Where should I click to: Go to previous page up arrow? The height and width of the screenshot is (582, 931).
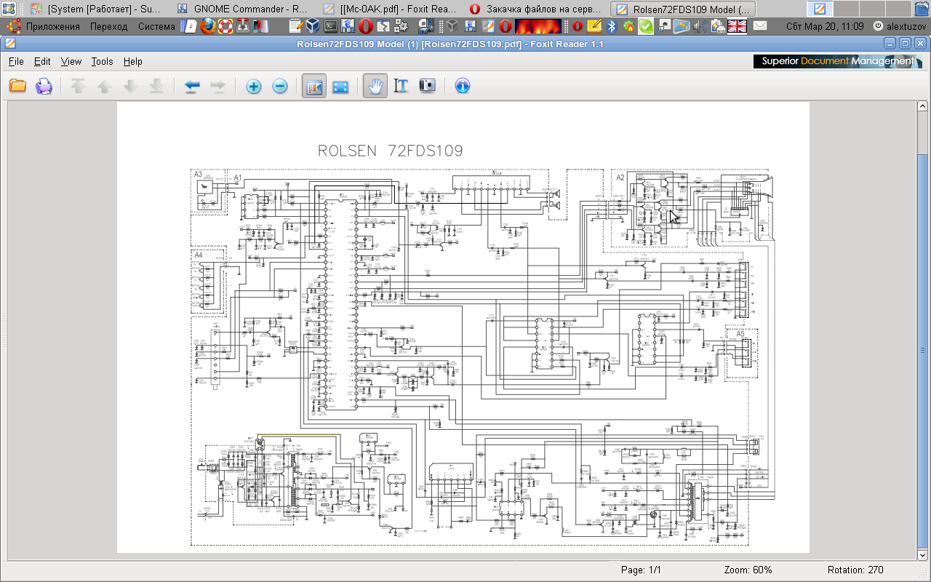[105, 86]
